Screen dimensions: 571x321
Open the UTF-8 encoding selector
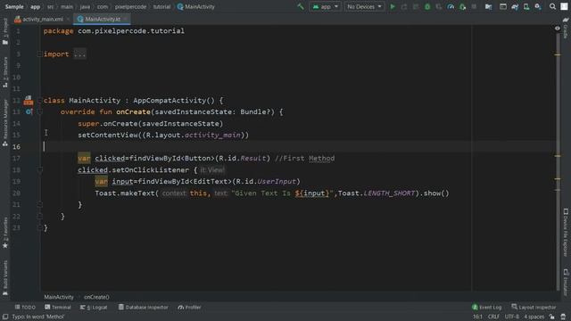tap(511, 317)
